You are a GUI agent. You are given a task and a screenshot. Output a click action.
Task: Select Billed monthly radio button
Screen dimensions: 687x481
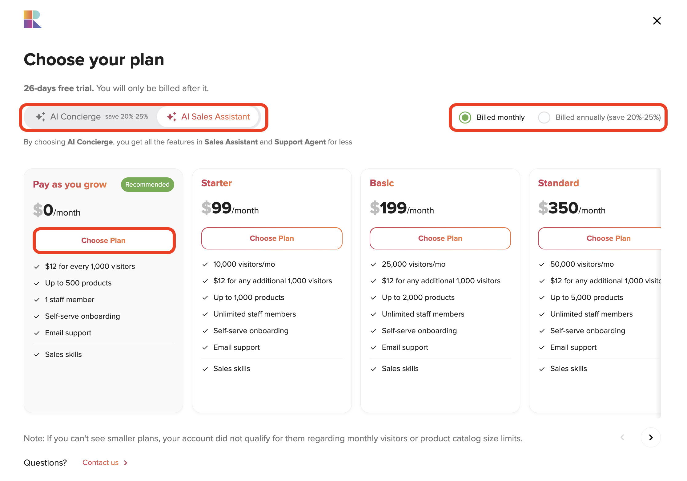pos(465,117)
